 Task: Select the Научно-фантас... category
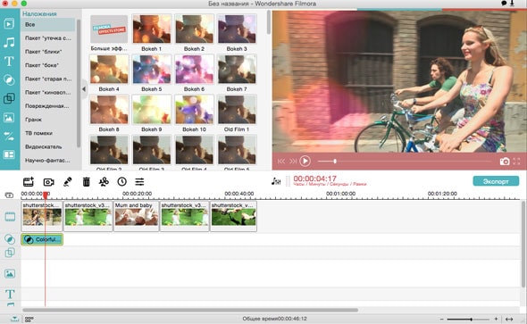[x=47, y=160]
